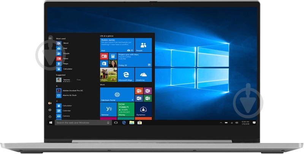Open Calculator under the Most used heading

[x=65, y=69]
